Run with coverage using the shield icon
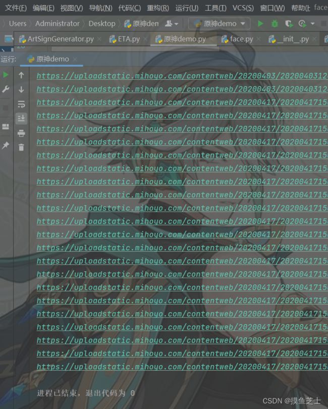 tap(289, 24)
